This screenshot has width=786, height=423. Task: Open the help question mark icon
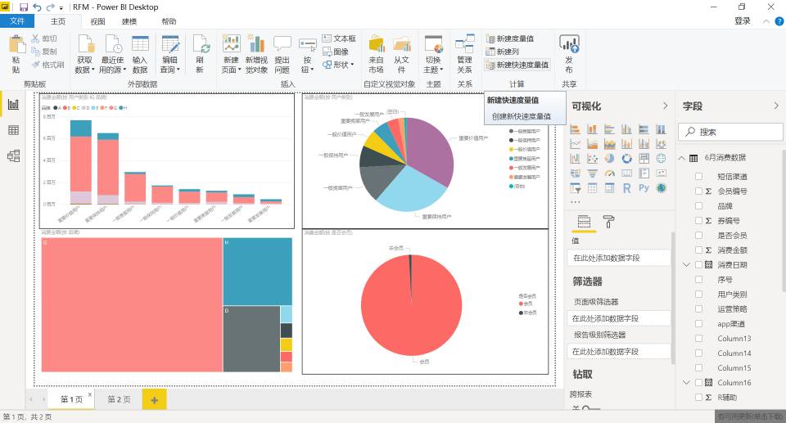(x=779, y=21)
